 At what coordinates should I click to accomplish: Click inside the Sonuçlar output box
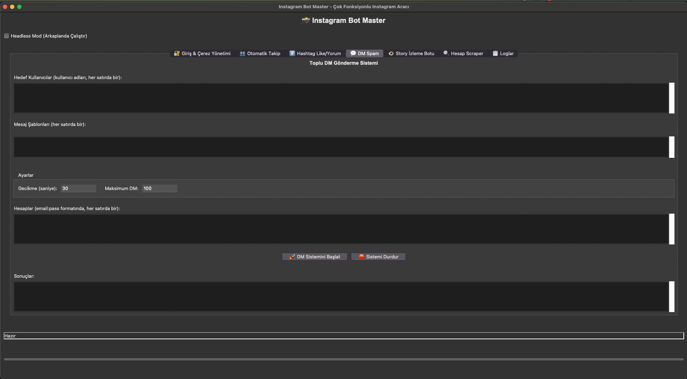[341, 297]
